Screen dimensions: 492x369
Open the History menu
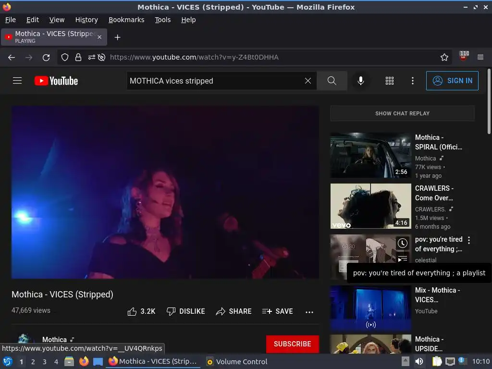(86, 20)
